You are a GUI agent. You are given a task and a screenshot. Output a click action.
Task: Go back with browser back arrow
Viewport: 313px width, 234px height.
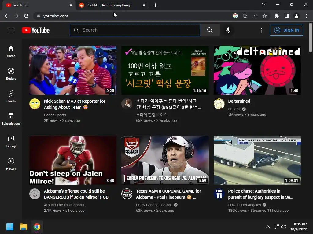7,16
